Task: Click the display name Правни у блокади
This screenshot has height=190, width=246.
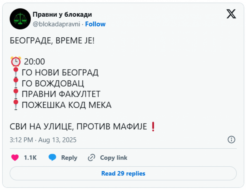Action: tap(62, 14)
